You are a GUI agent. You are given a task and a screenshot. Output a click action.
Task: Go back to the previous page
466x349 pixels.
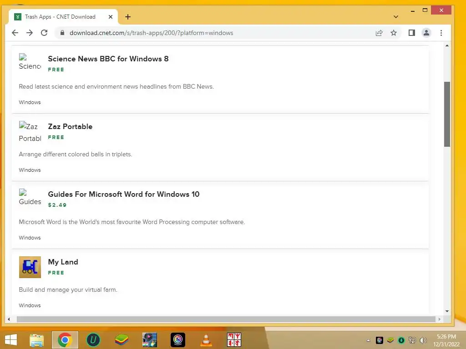pos(15,33)
